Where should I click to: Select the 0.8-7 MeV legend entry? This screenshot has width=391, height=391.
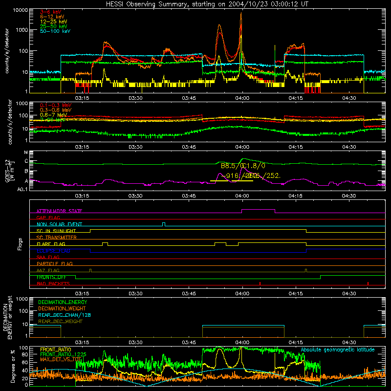point(53,115)
